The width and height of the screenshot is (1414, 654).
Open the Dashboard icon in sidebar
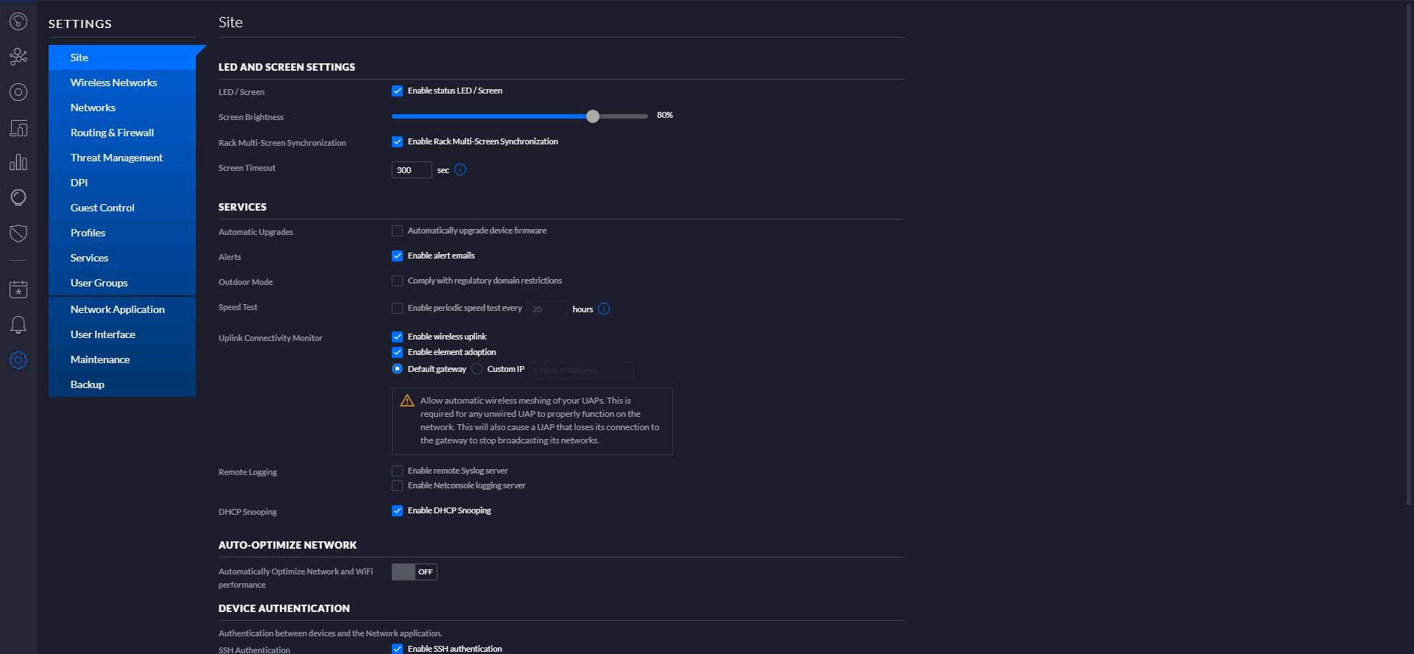point(18,21)
